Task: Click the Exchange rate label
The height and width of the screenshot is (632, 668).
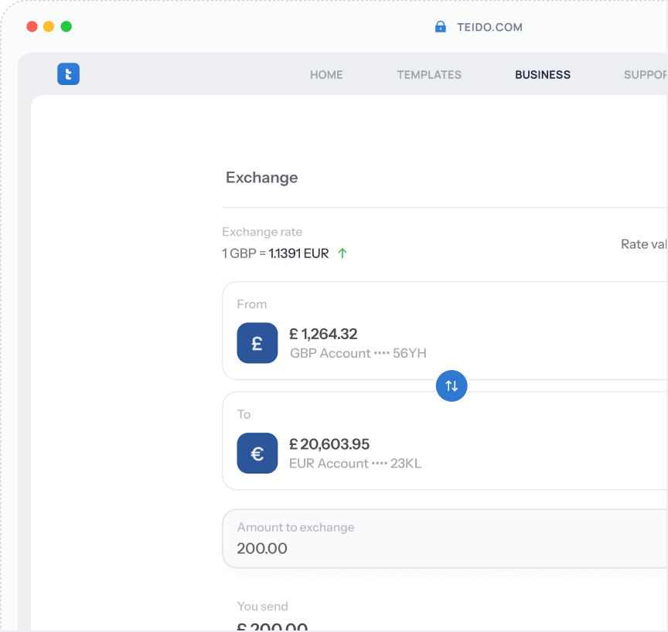Action: (x=262, y=232)
